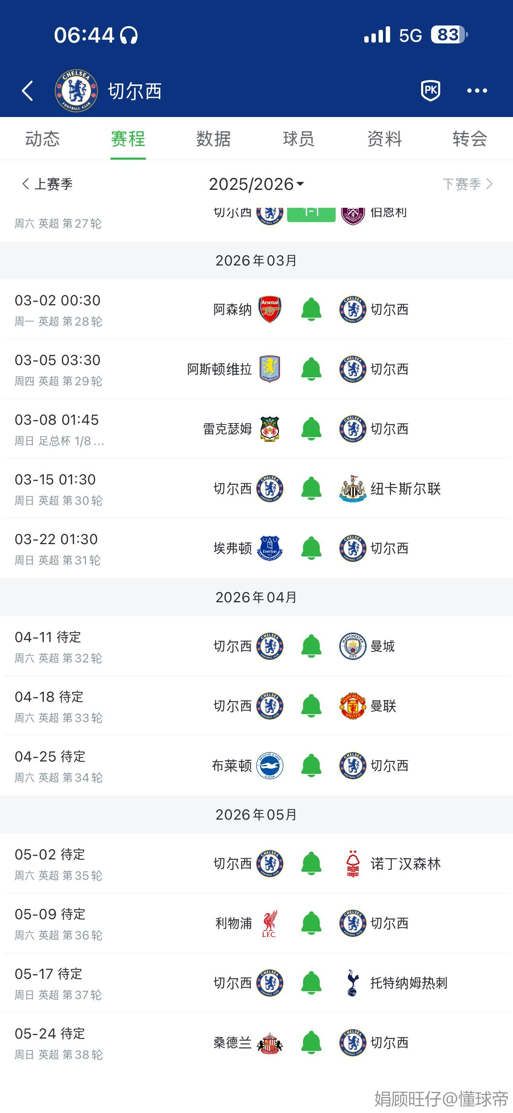Go to previous season via 上赛季
513x1113 pixels.
tap(47, 184)
